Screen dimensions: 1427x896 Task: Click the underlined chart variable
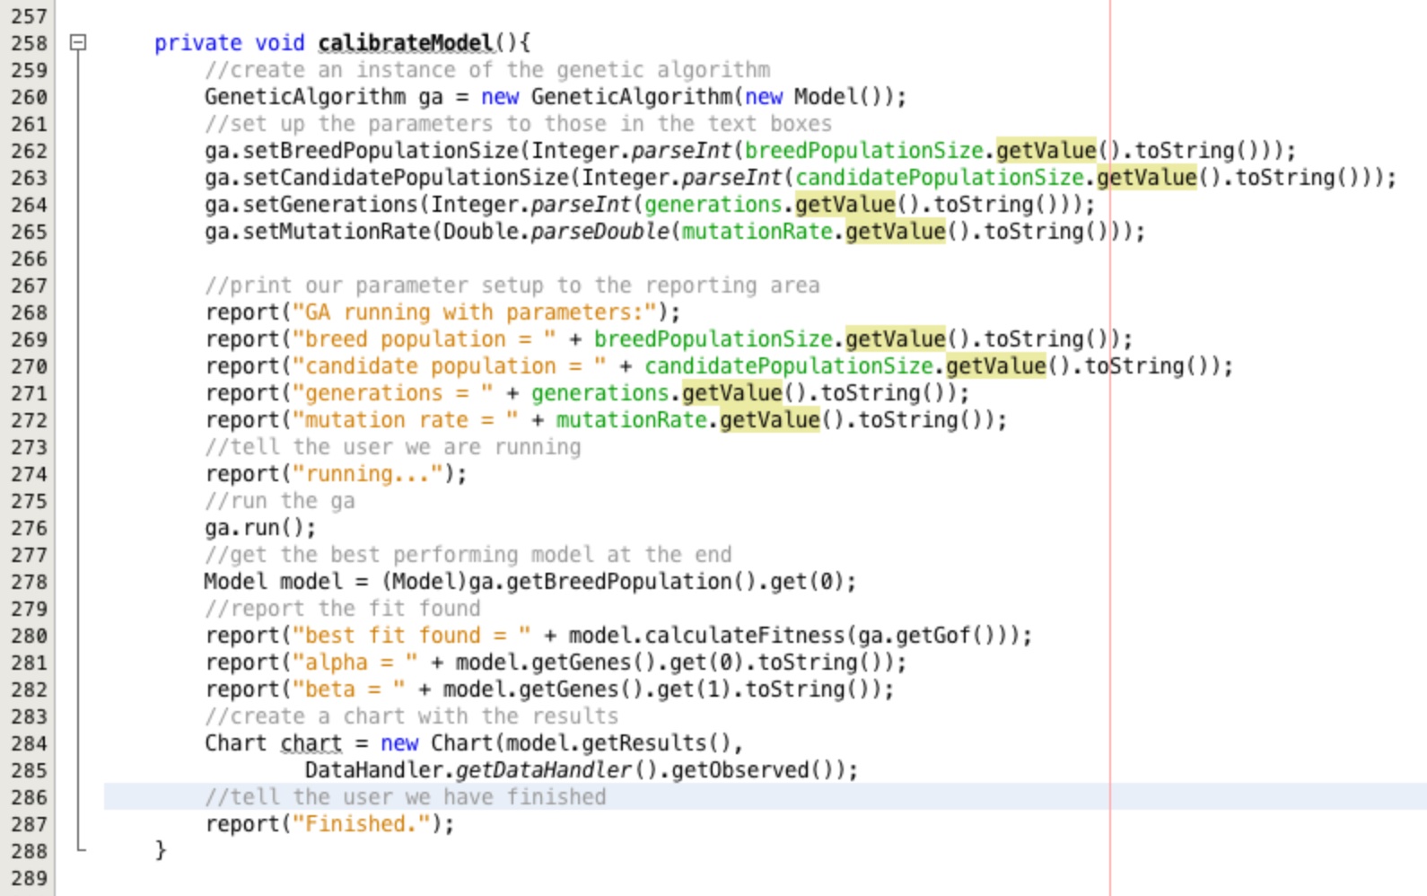coord(311,743)
